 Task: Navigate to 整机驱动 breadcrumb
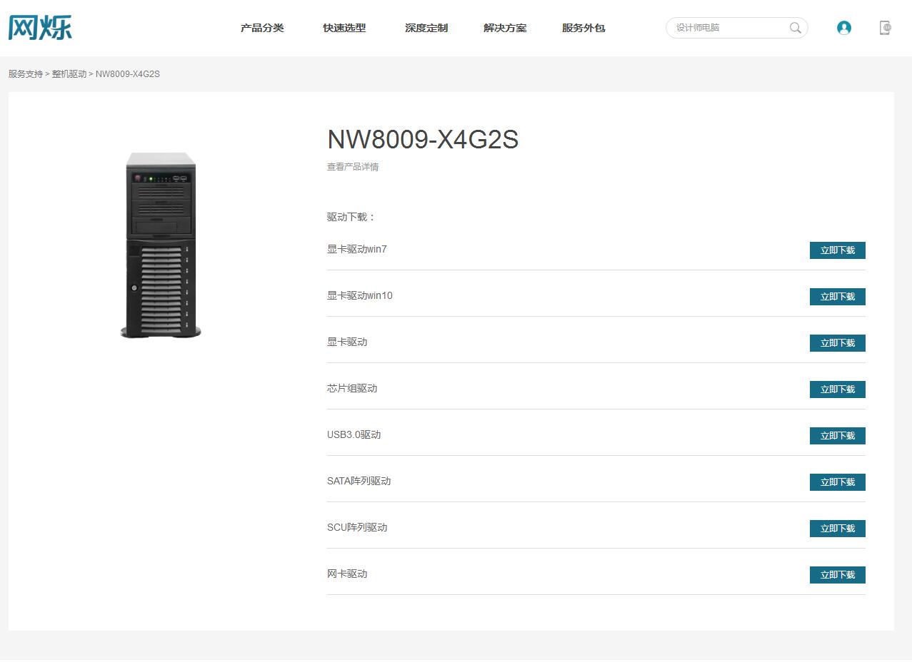pos(69,74)
